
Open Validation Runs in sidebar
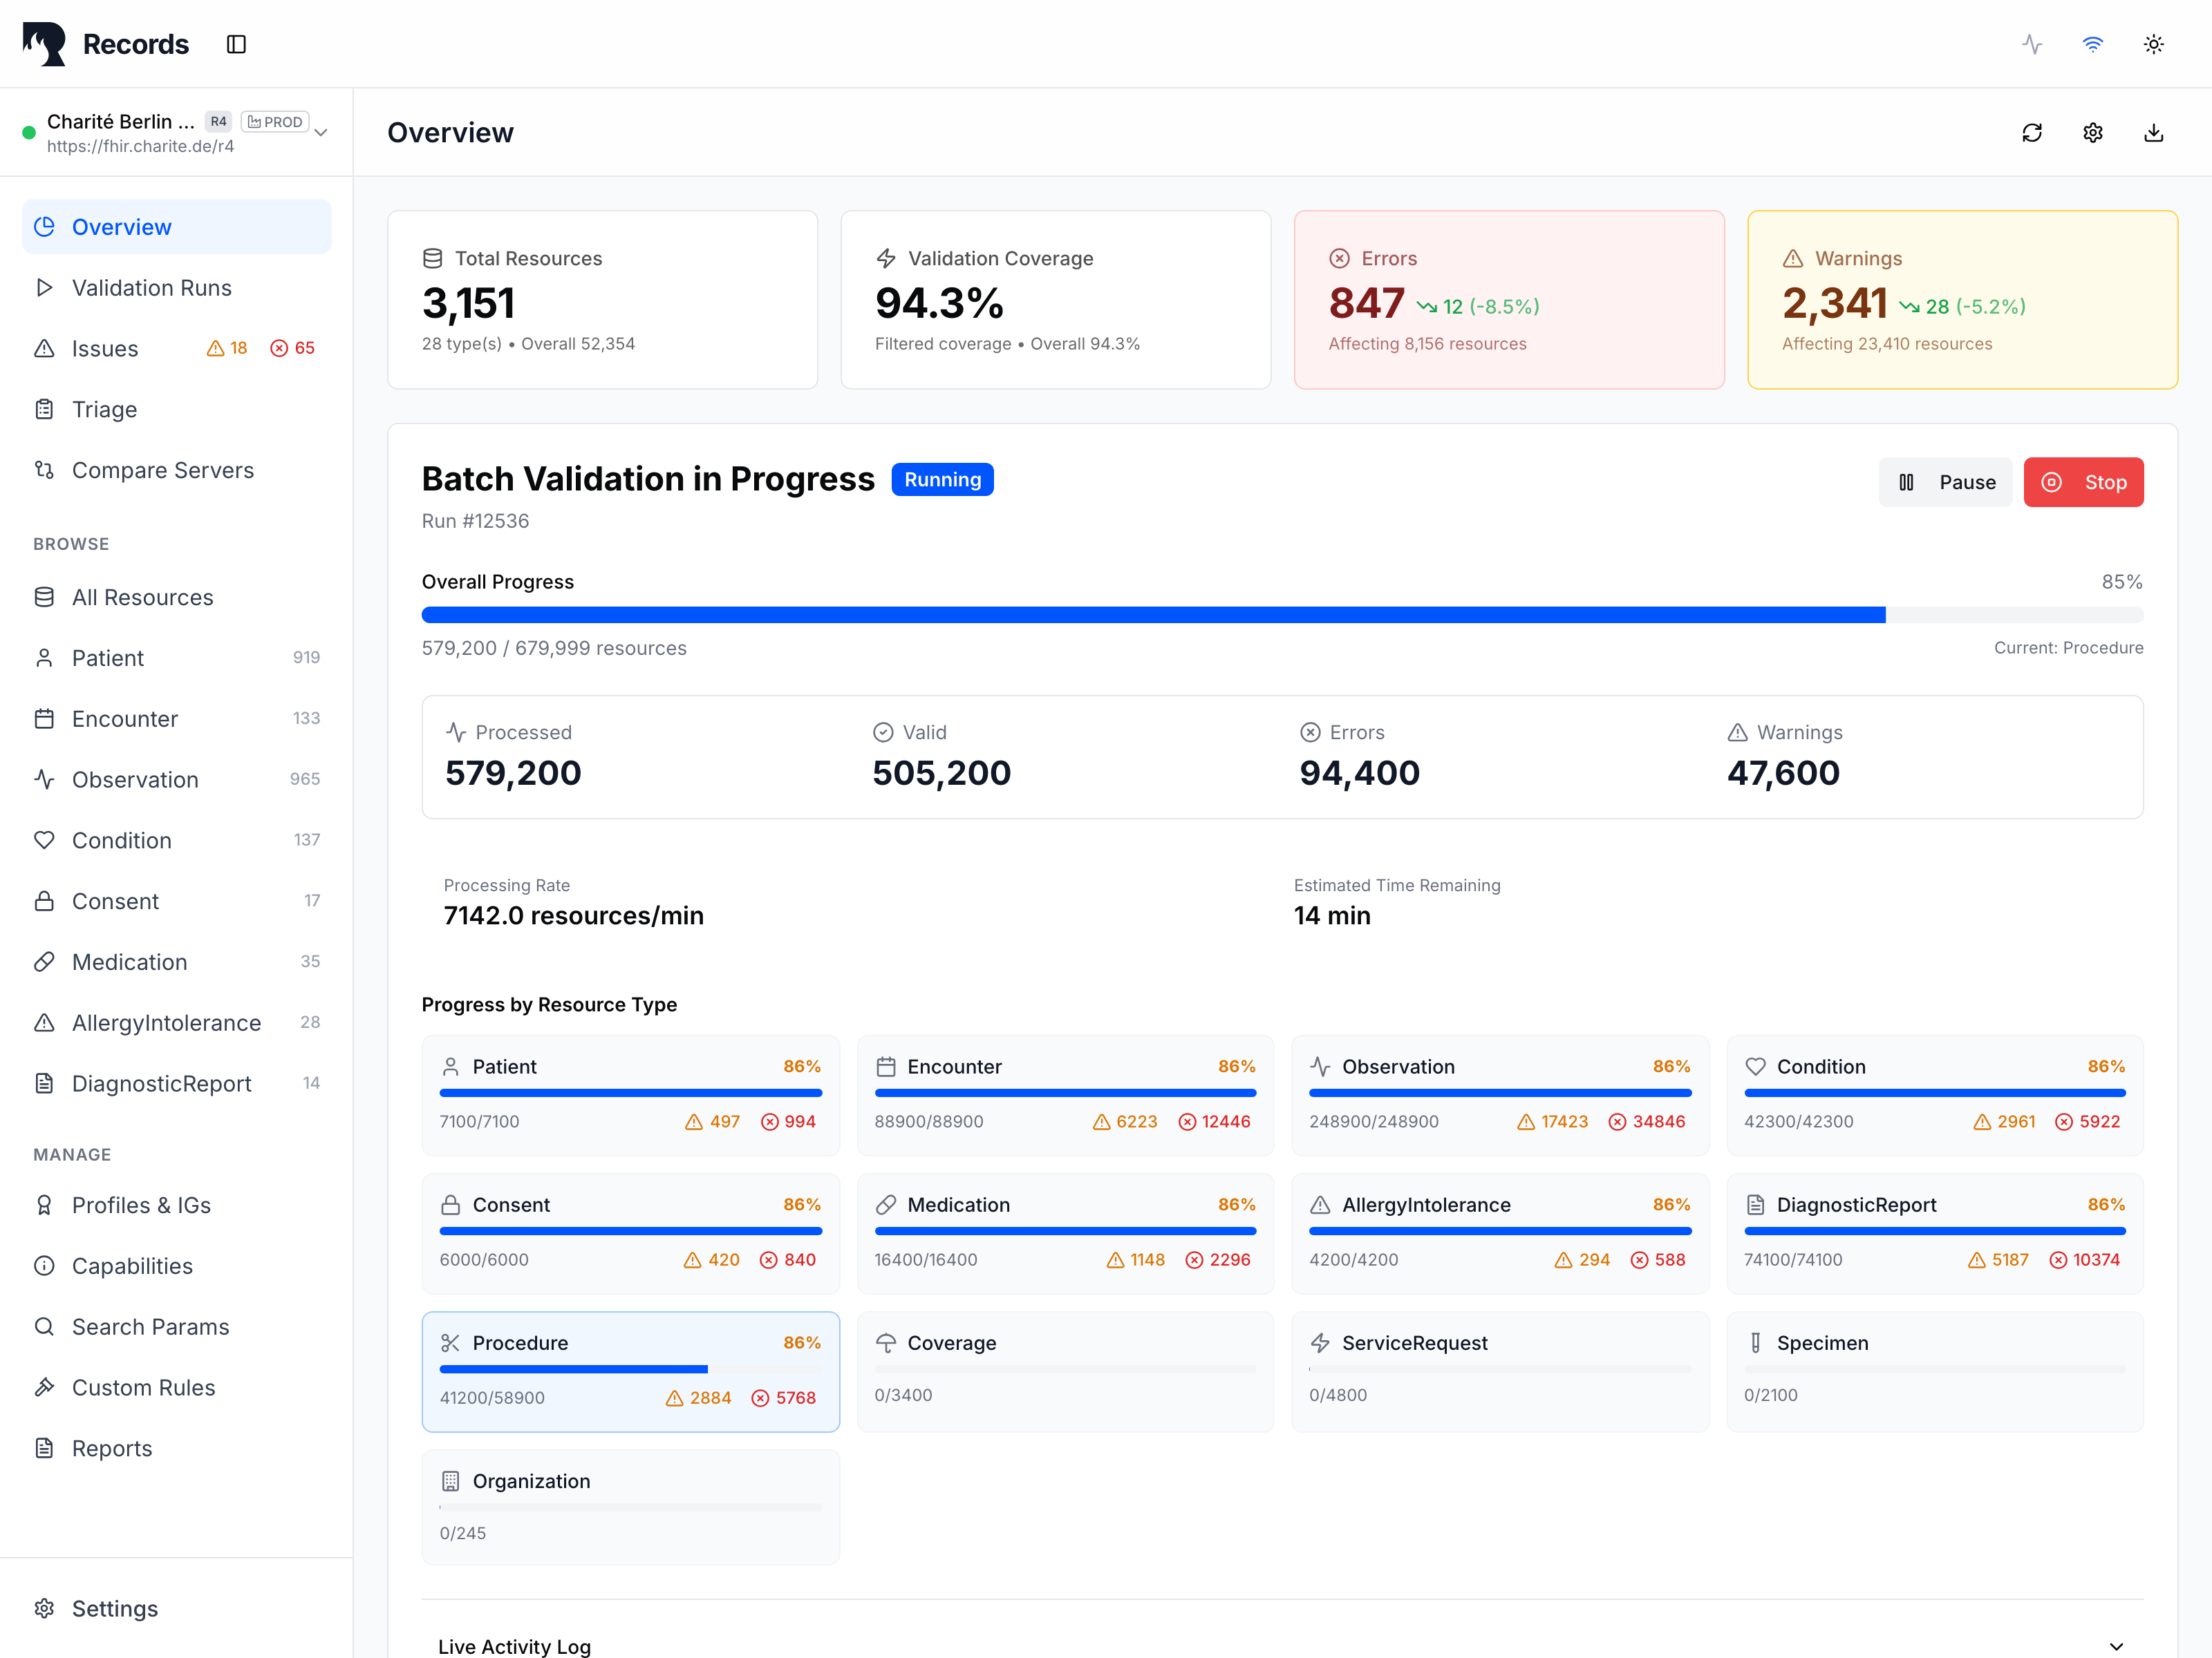[152, 288]
